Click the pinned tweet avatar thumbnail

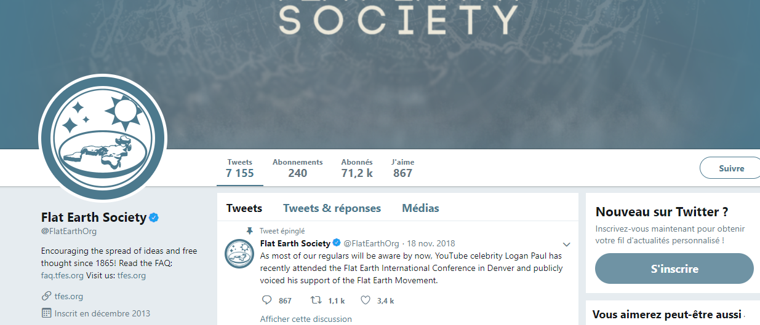coord(239,254)
